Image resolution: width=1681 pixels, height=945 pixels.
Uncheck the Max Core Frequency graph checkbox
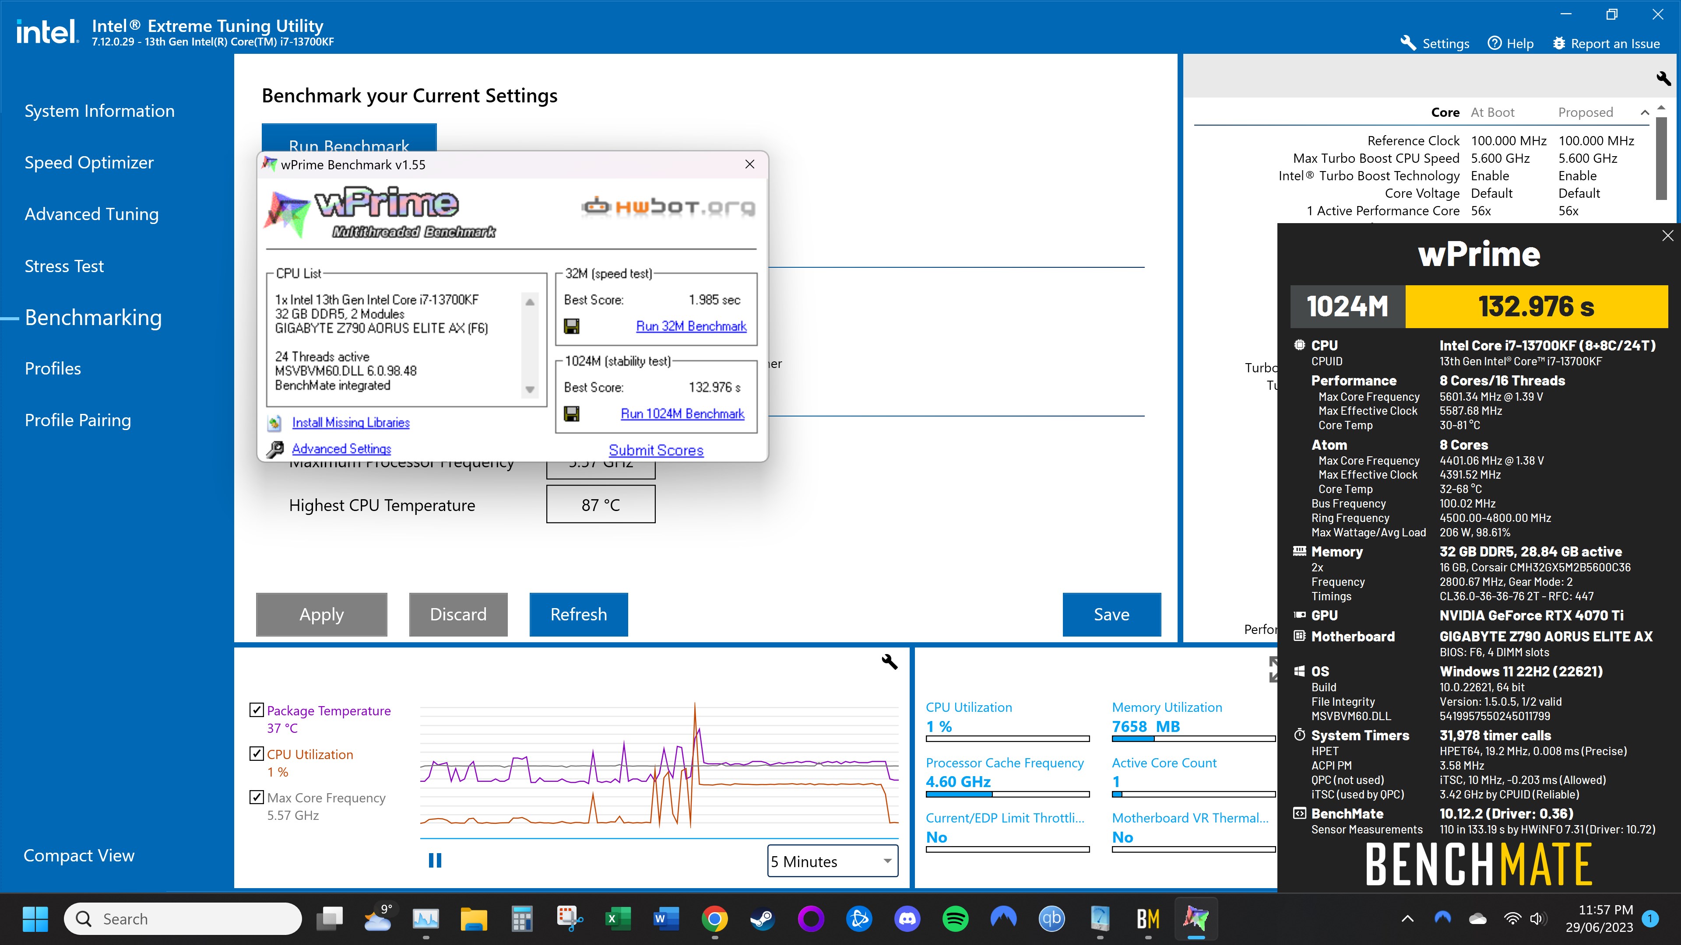[257, 797]
